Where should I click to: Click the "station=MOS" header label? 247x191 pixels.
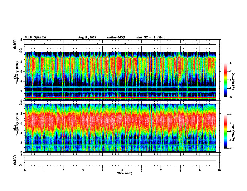[116, 37]
